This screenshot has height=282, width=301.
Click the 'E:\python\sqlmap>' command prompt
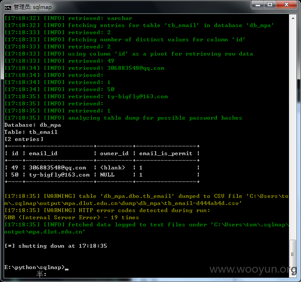35,267
